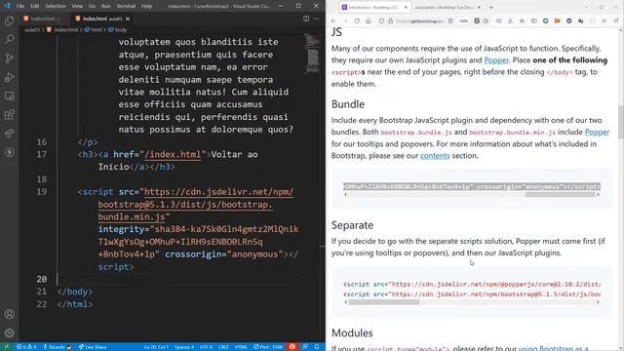
Task: Open Source Control view in activity bar
Action: (x=9, y=58)
